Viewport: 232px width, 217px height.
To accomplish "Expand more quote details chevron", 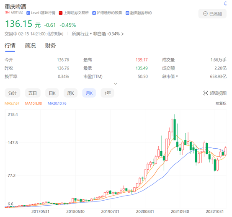I will coord(116,84).
